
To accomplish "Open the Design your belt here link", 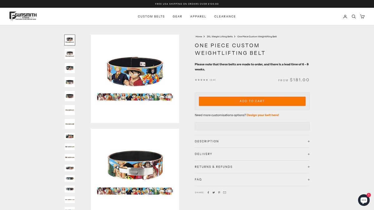I will point(262,115).
